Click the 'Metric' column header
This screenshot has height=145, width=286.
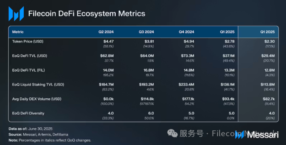click(x=18, y=32)
